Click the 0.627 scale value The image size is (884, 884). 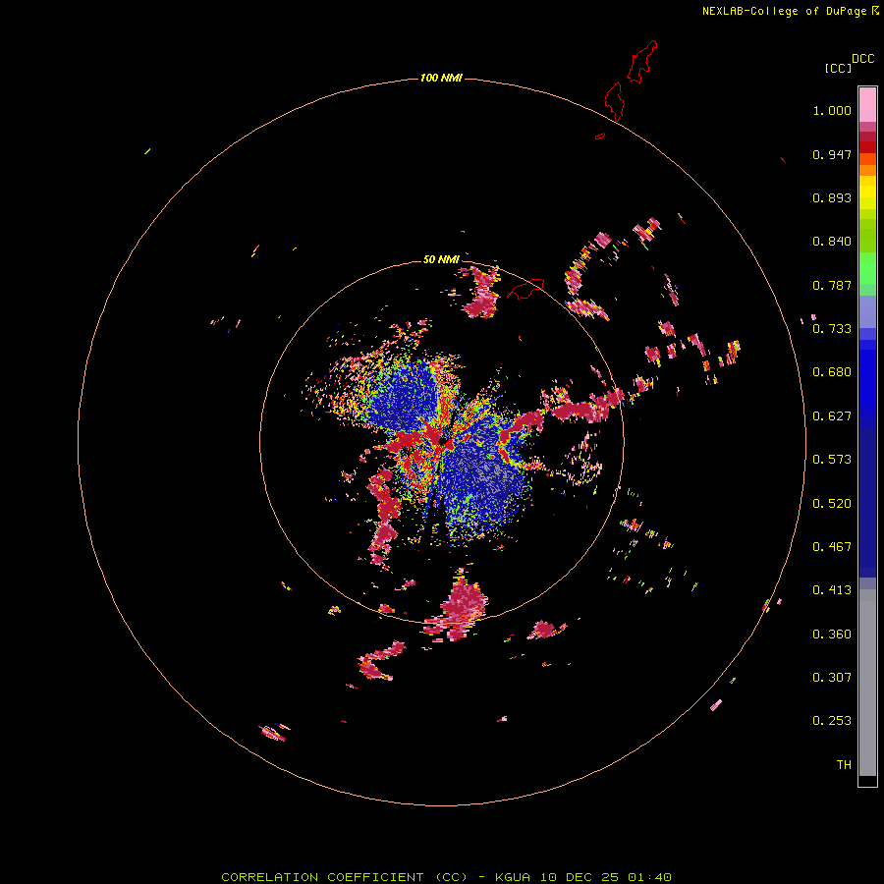[832, 416]
